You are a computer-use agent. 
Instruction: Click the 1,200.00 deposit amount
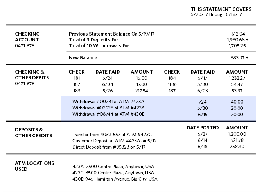point(237,134)
